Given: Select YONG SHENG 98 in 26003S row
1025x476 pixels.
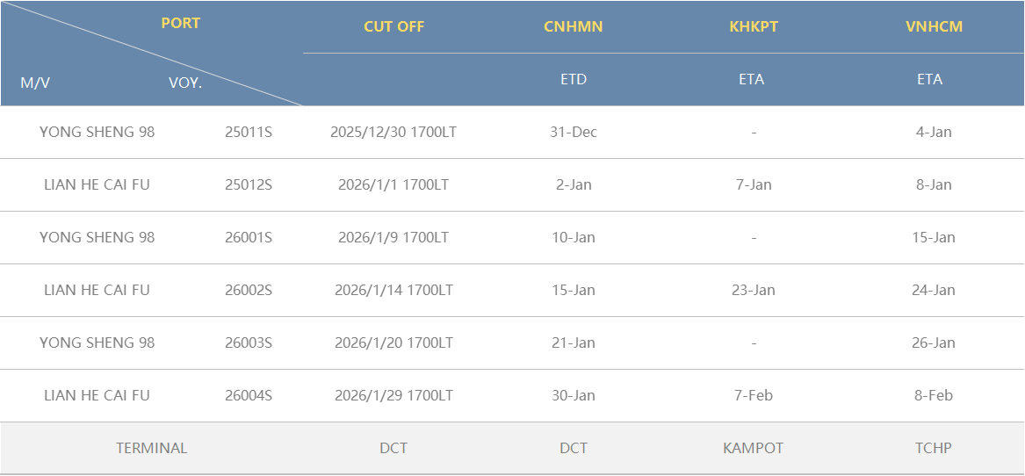Looking at the screenshot, I should [x=97, y=343].
